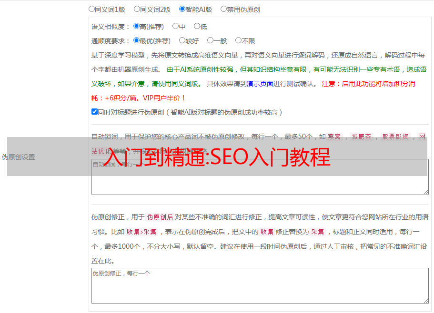Select the 同义词1版 radio option

point(92,9)
